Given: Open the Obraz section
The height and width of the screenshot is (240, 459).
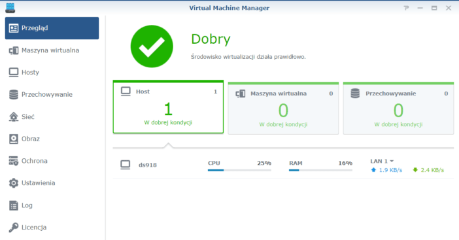Looking at the screenshot, I should [x=31, y=139].
